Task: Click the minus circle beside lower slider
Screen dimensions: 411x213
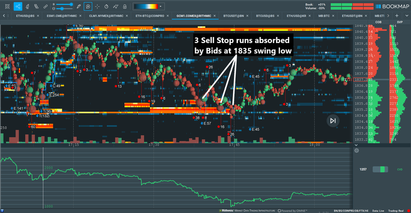Action: tap(54, 9)
